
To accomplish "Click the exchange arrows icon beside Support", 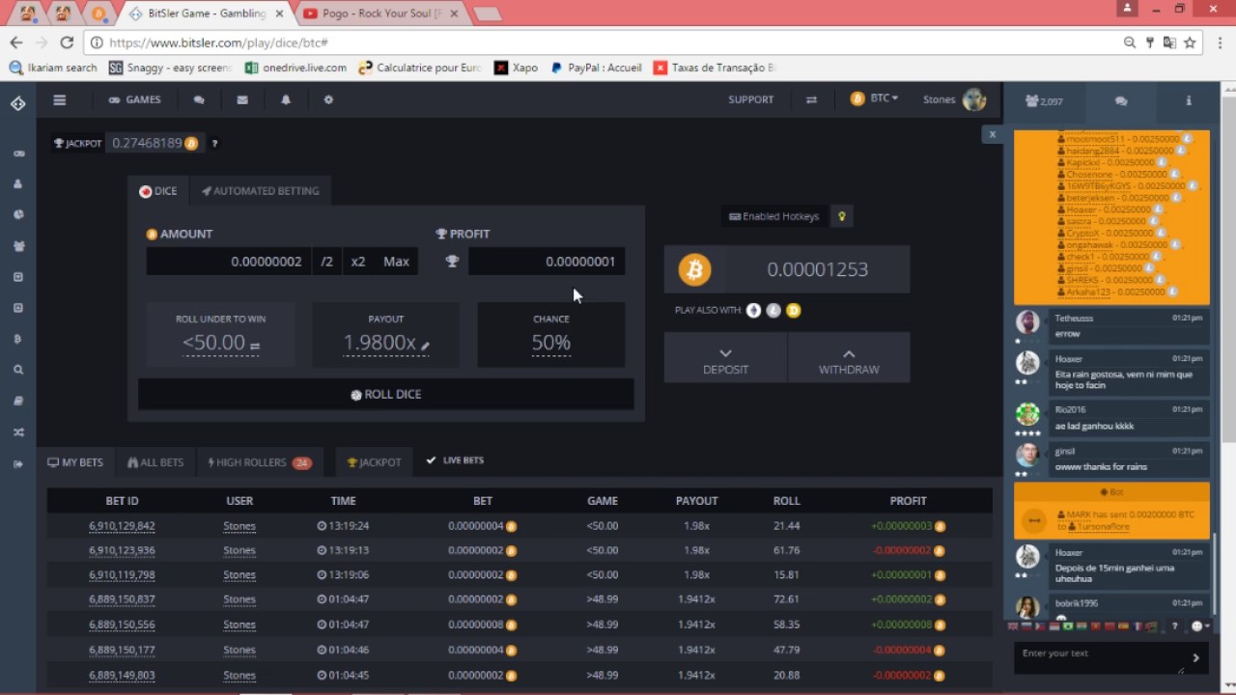I will click(x=811, y=99).
